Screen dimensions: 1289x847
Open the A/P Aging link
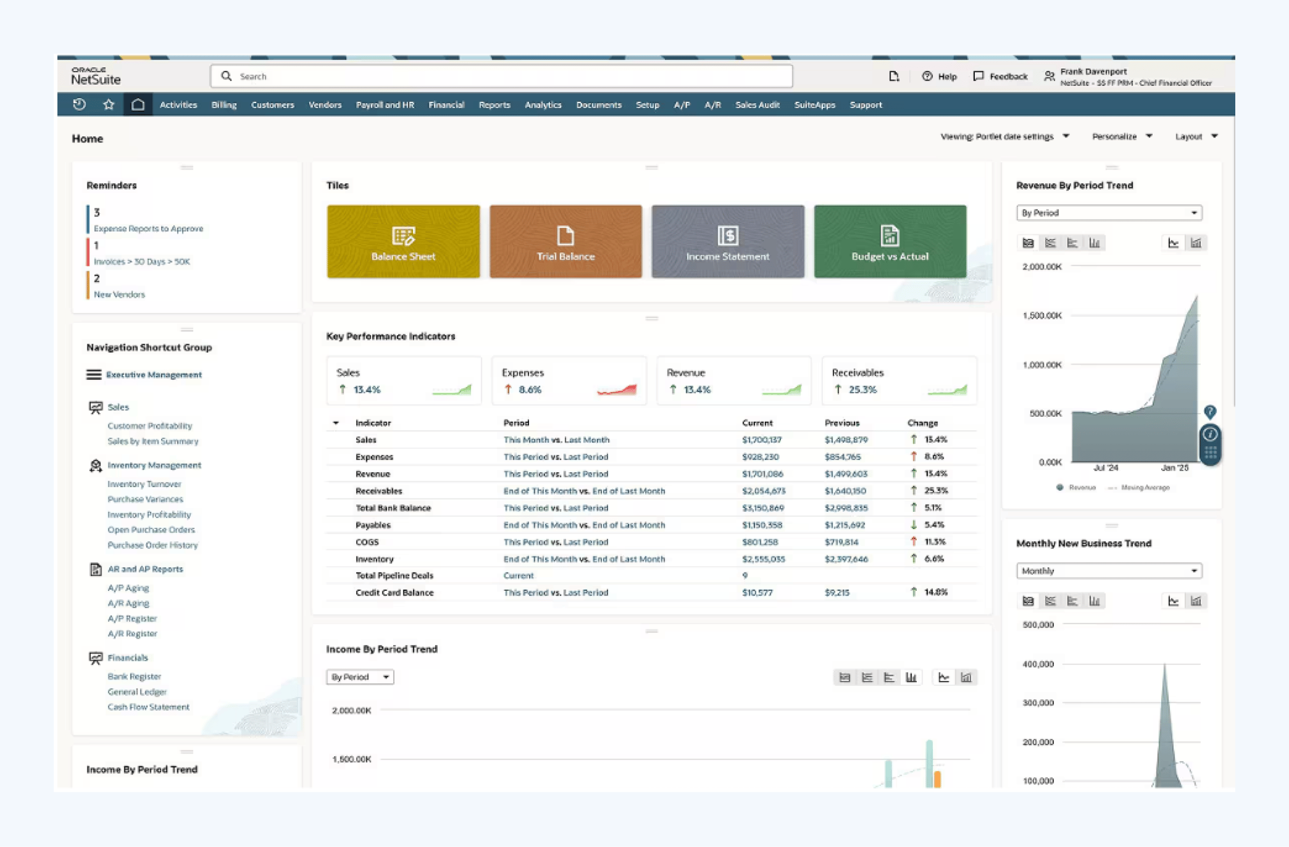128,588
